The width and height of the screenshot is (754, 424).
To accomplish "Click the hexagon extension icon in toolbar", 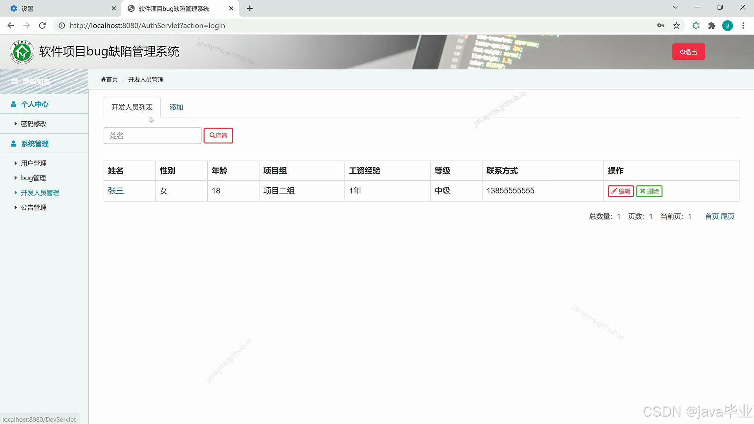I will click(x=696, y=26).
